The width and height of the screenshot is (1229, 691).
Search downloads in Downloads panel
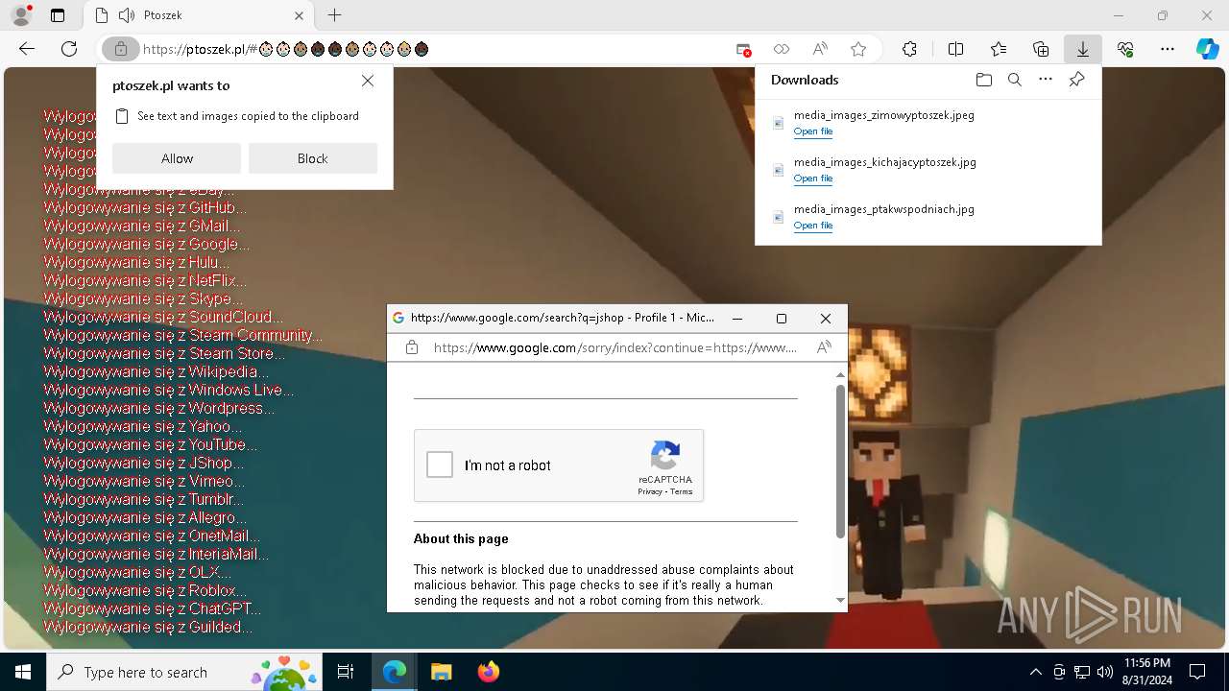(x=1015, y=80)
